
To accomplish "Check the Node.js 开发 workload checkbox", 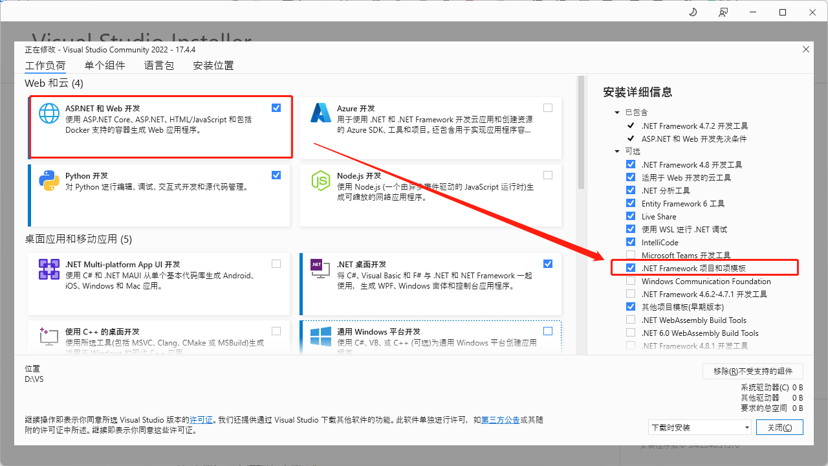I will click(548, 175).
